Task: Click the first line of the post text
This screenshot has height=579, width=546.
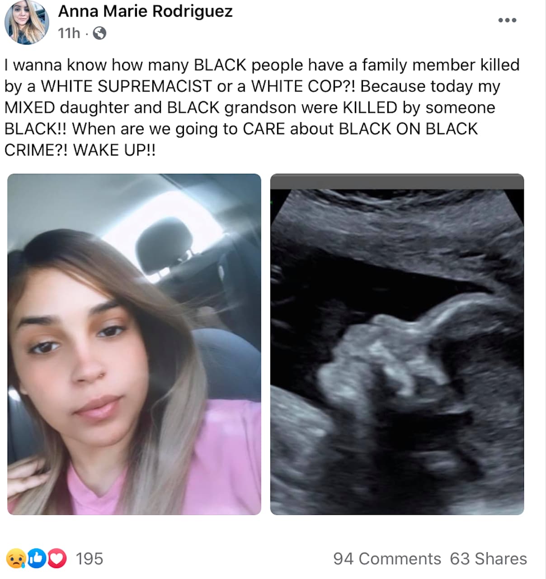Action: (262, 65)
